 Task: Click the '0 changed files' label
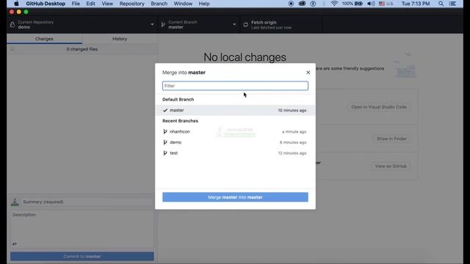[82, 49]
